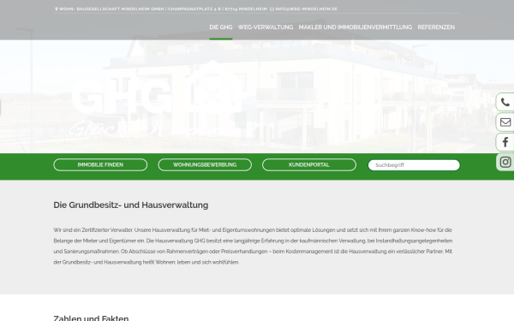Viewport: 514px width, 321px height.
Task: Email info@wbg-mindelheim.de link
Action: [x=306, y=9]
